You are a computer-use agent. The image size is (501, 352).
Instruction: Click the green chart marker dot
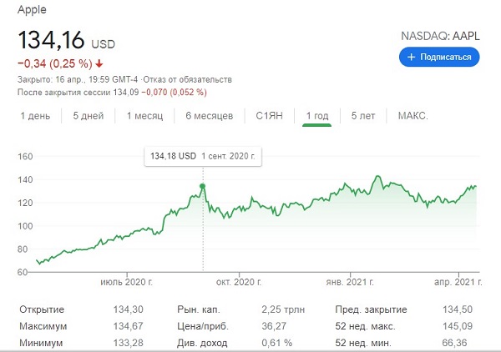pos(202,186)
